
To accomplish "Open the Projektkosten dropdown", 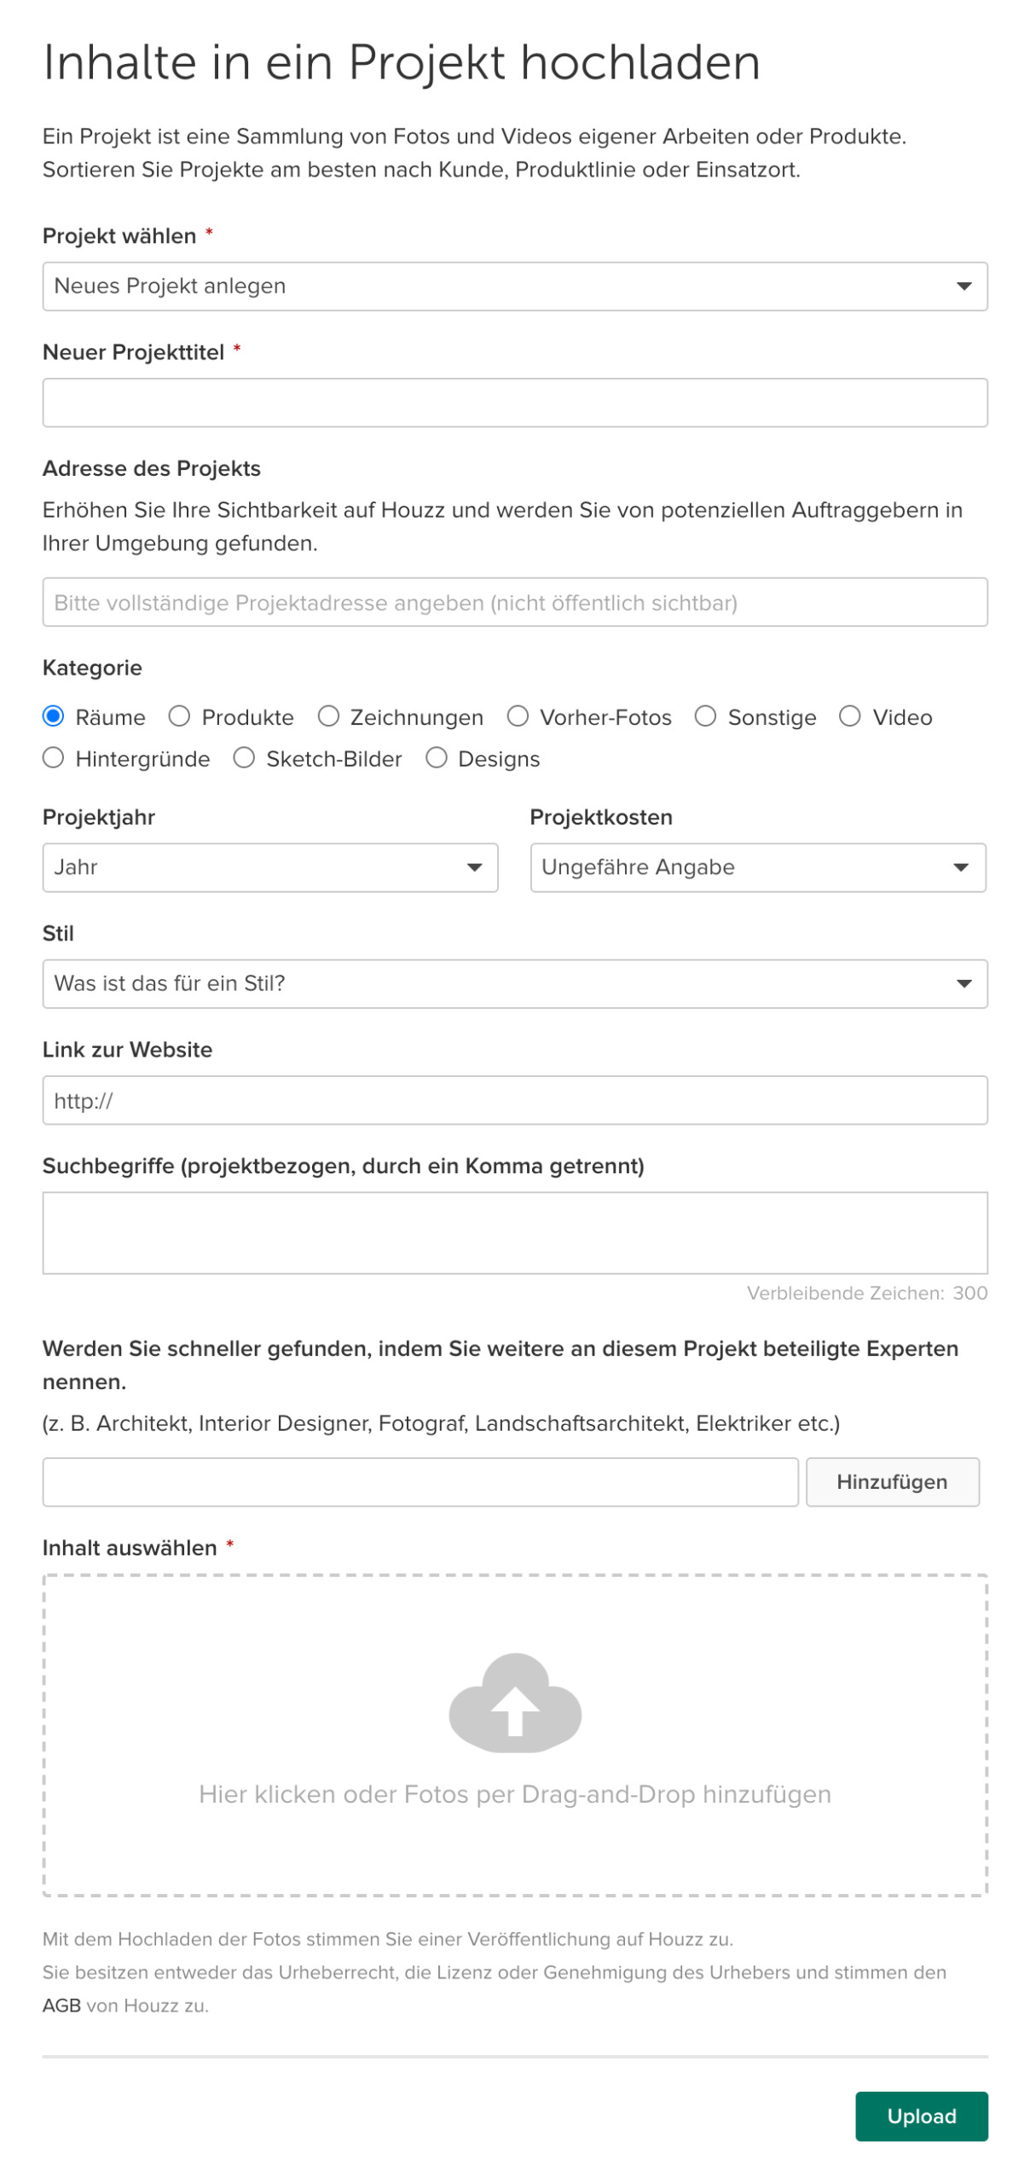I will (757, 866).
